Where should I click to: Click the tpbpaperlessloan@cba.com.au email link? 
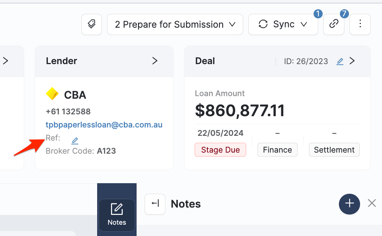point(104,125)
